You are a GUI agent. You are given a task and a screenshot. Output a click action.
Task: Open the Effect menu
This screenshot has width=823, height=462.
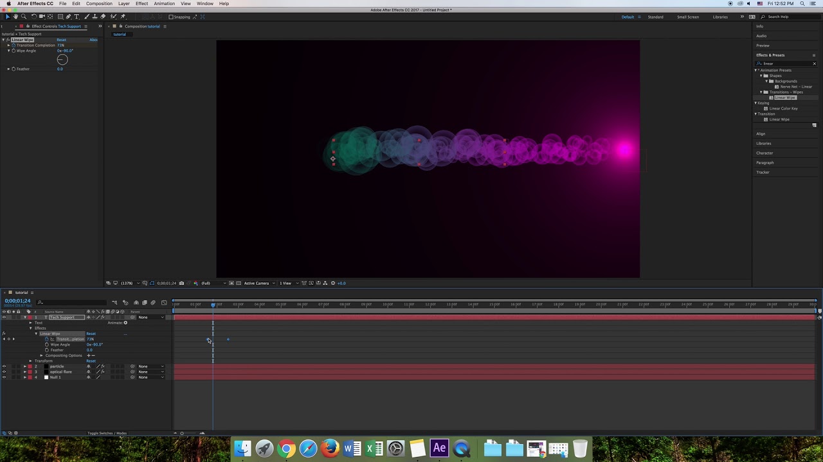(x=141, y=4)
